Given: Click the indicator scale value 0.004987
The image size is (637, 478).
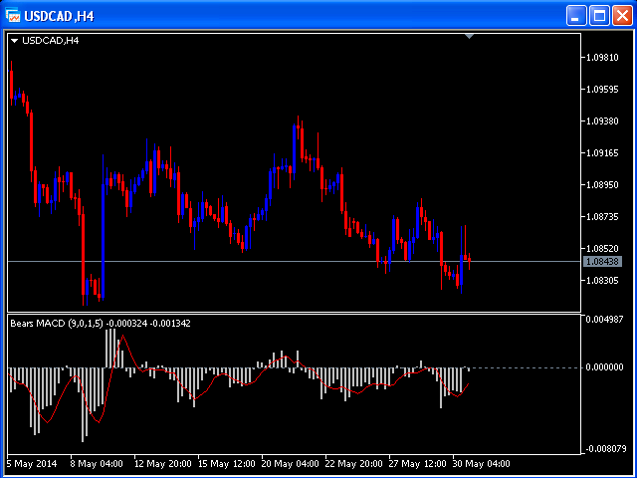Looking at the screenshot, I should point(604,320).
